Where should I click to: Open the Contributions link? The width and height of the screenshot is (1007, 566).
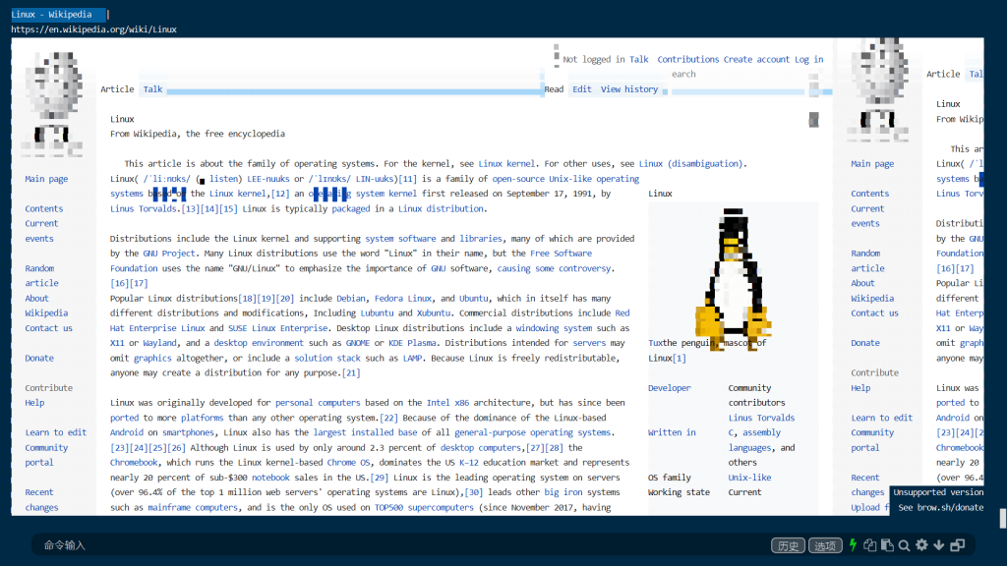(x=687, y=59)
